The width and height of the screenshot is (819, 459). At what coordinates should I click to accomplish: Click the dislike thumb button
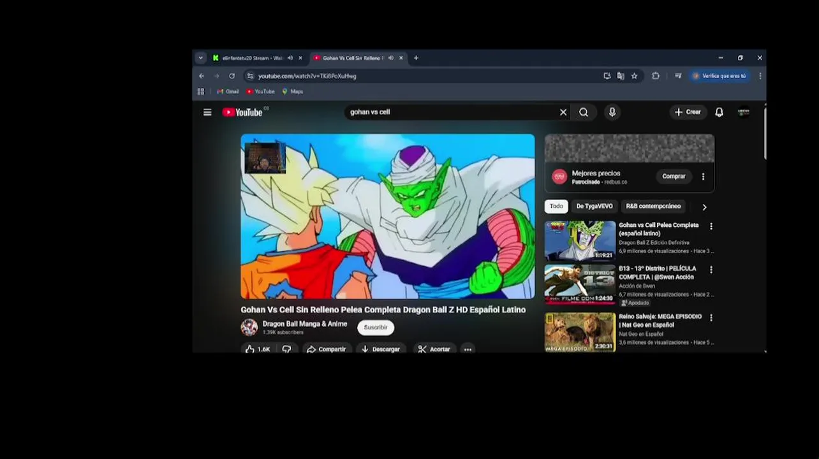[x=287, y=349]
